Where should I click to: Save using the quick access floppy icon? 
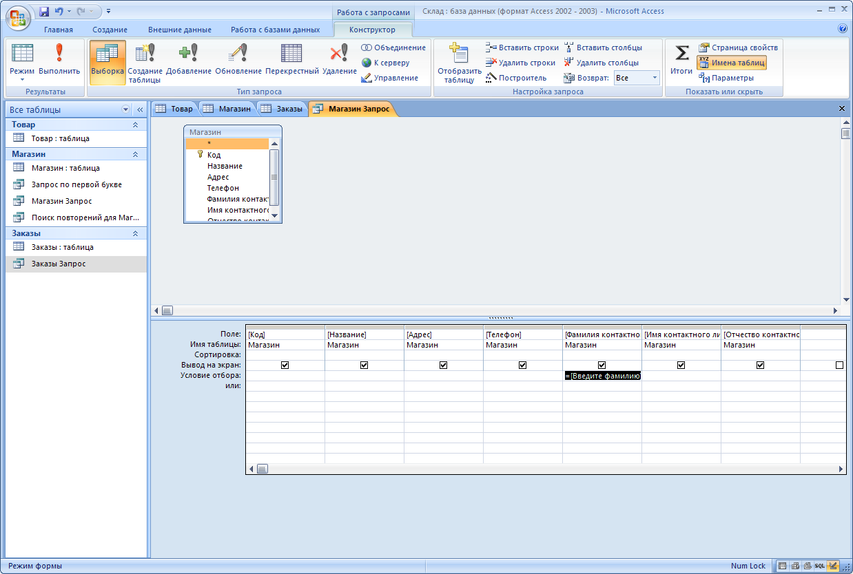(x=44, y=12)
